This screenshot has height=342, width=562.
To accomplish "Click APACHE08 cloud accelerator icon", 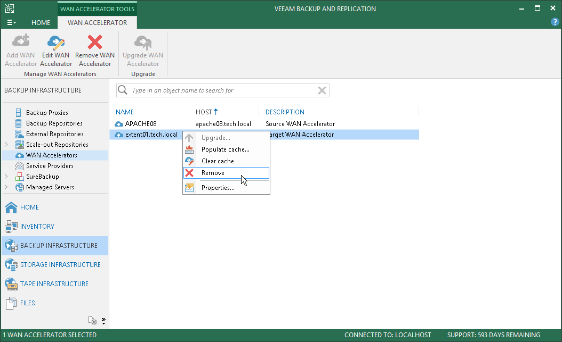I will 118,124.
